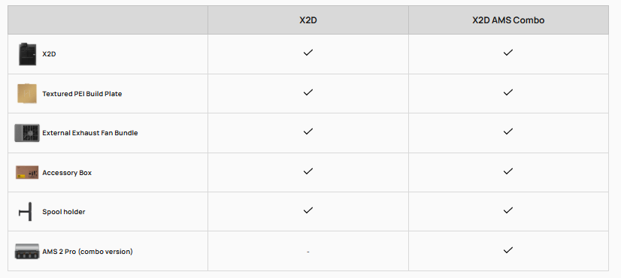The image size is (621, 278).
Task: Click the Spool holder icon
Action: (x=25, y=212)
